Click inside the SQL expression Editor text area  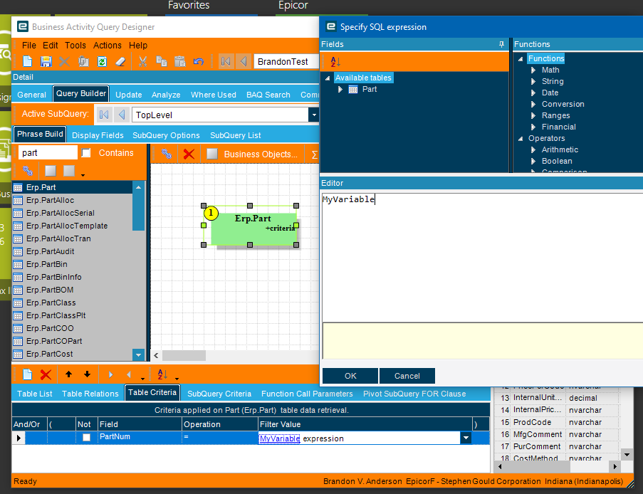482,258
